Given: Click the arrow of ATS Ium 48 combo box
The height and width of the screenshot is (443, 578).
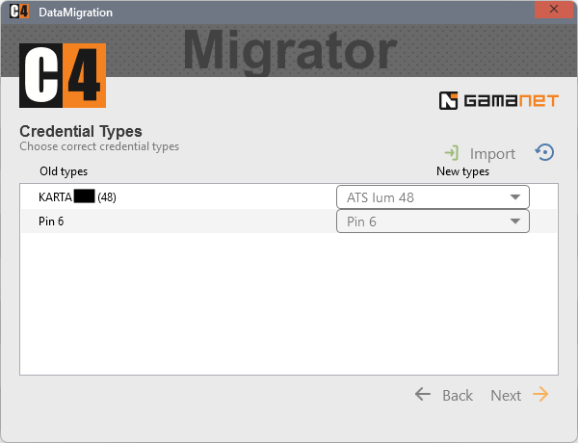Looking at the screenshot, I should coord(515,197).
